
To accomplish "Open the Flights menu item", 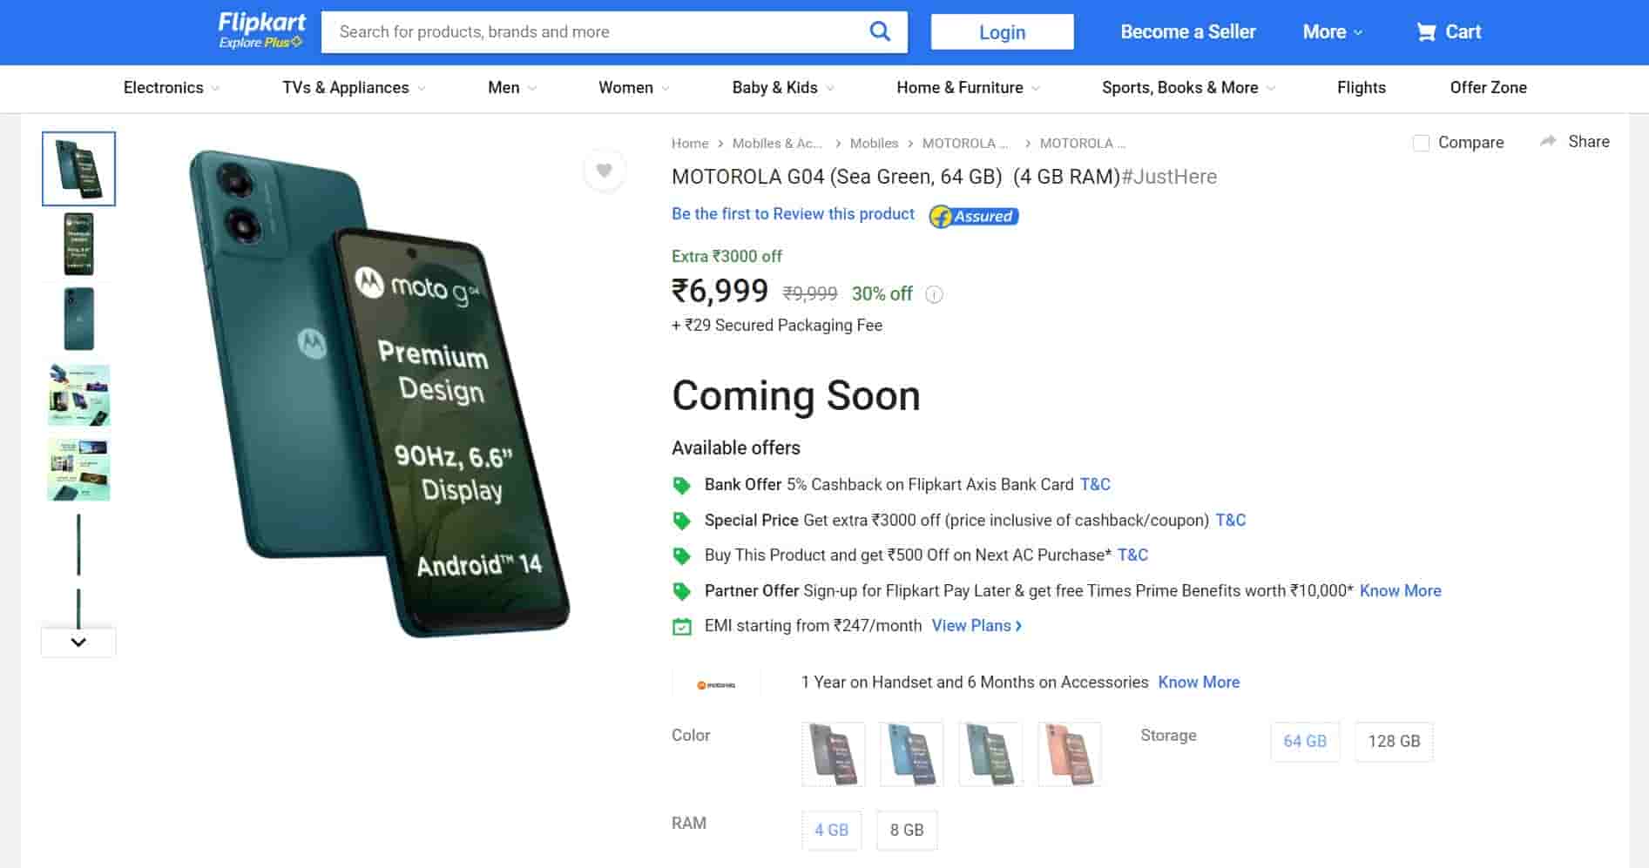I will click(x=1361, y=88).
